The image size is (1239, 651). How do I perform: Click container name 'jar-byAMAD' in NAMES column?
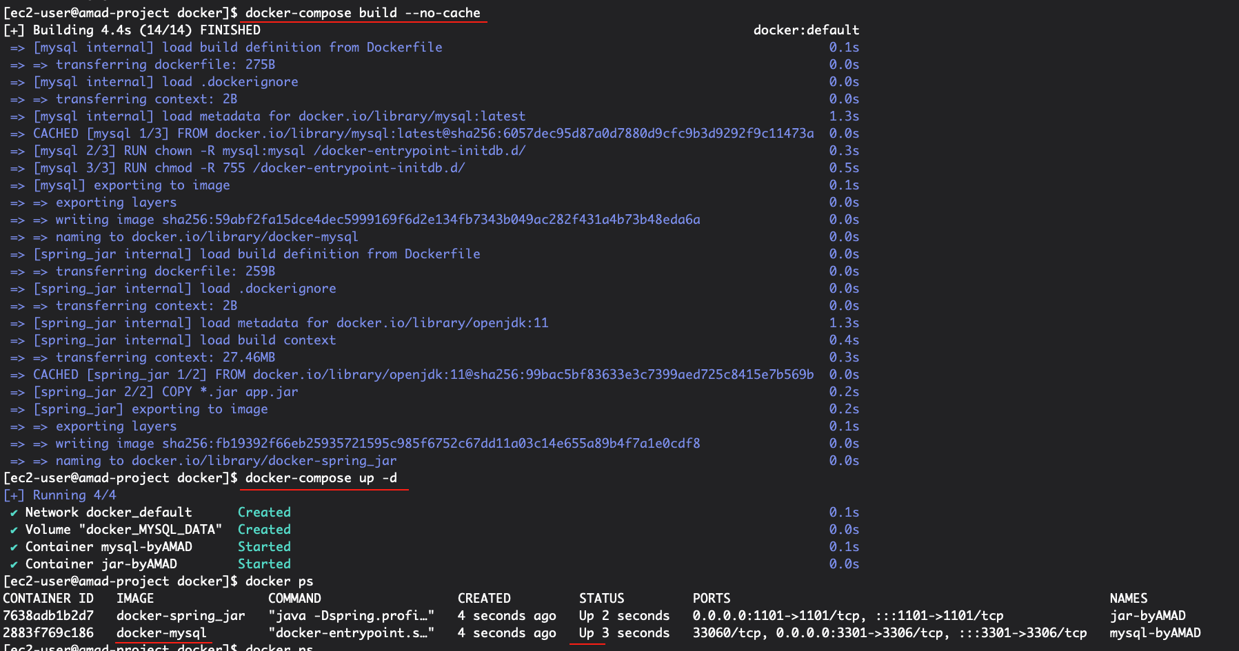click(1148, 615)
